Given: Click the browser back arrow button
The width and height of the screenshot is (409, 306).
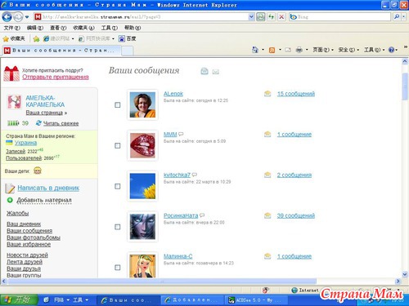Looking at the screenshot, I should point(7,17).
